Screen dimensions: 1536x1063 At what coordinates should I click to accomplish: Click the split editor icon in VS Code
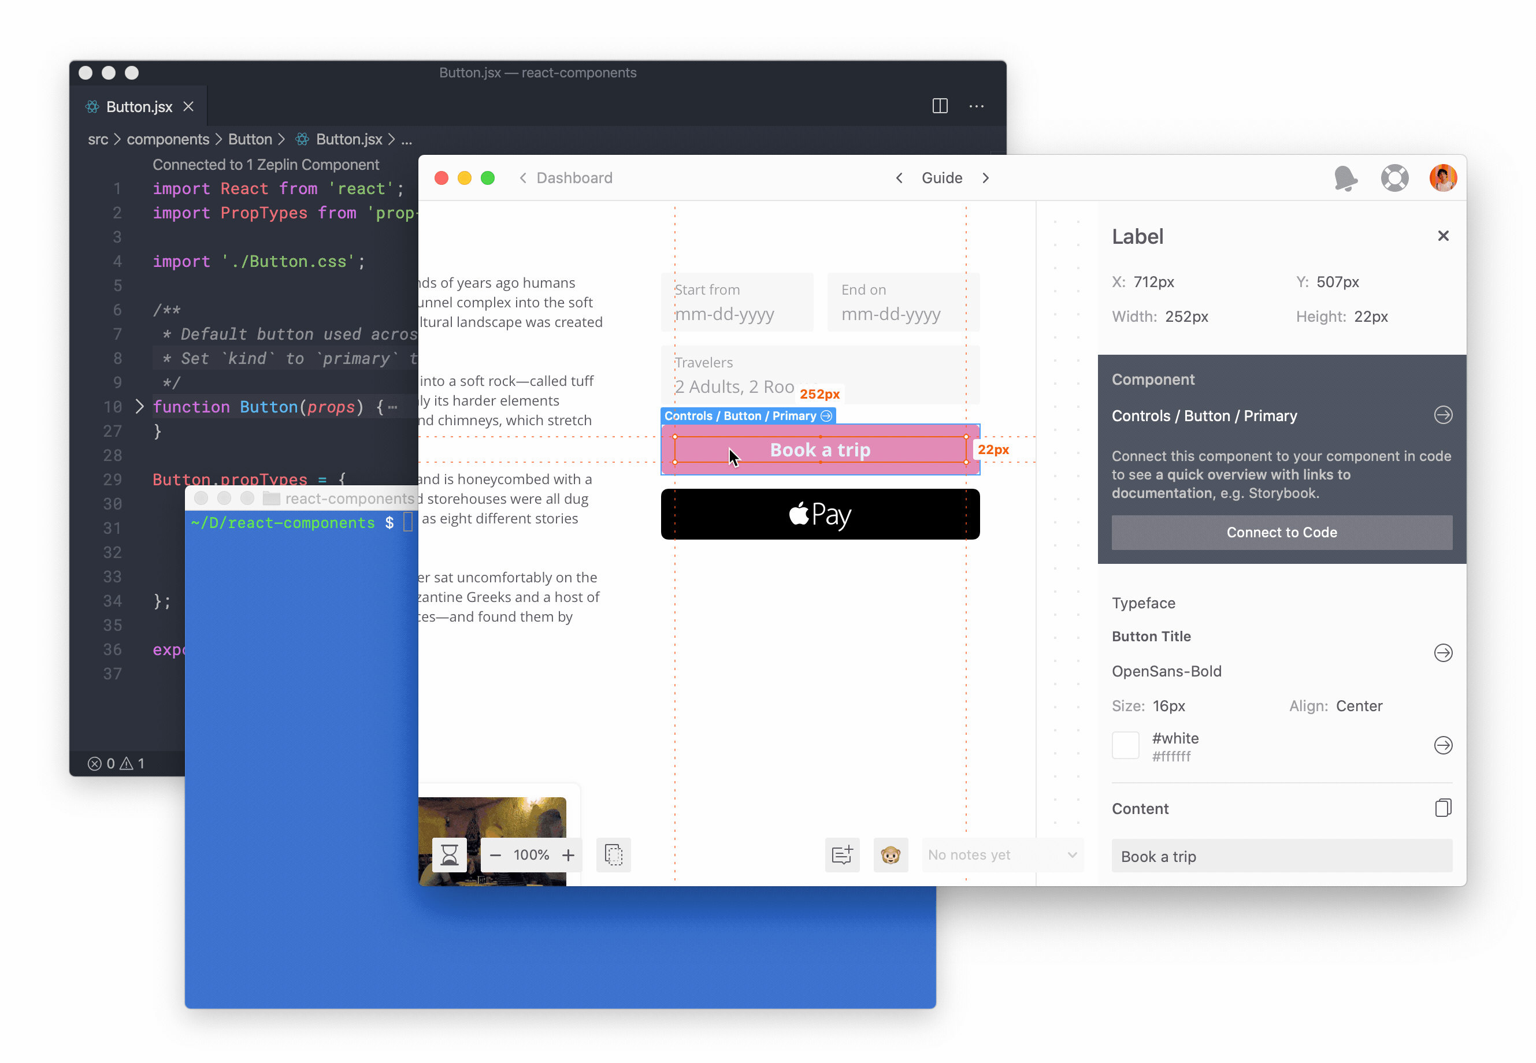coord(941,106)
